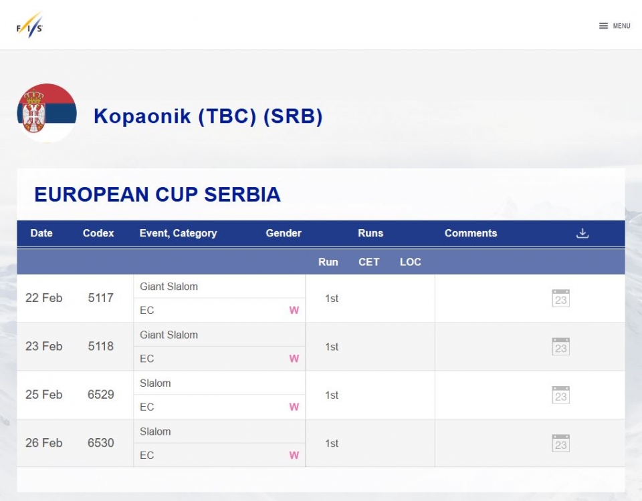Click the W gender marker for codex 6529
Image resolution: width=642 pixels, height=501 pixels.
pyautogui.click(x=294, y=407)
